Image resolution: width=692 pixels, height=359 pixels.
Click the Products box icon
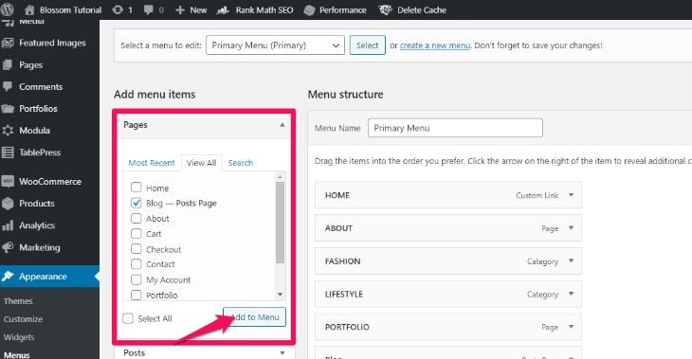coord(8,204)
